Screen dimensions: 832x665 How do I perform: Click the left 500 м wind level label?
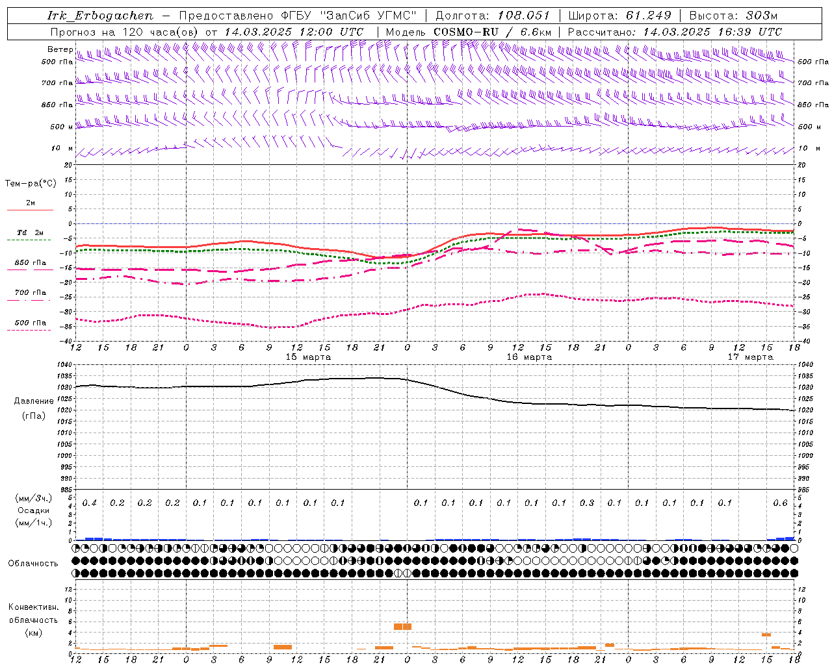[62, 127]
